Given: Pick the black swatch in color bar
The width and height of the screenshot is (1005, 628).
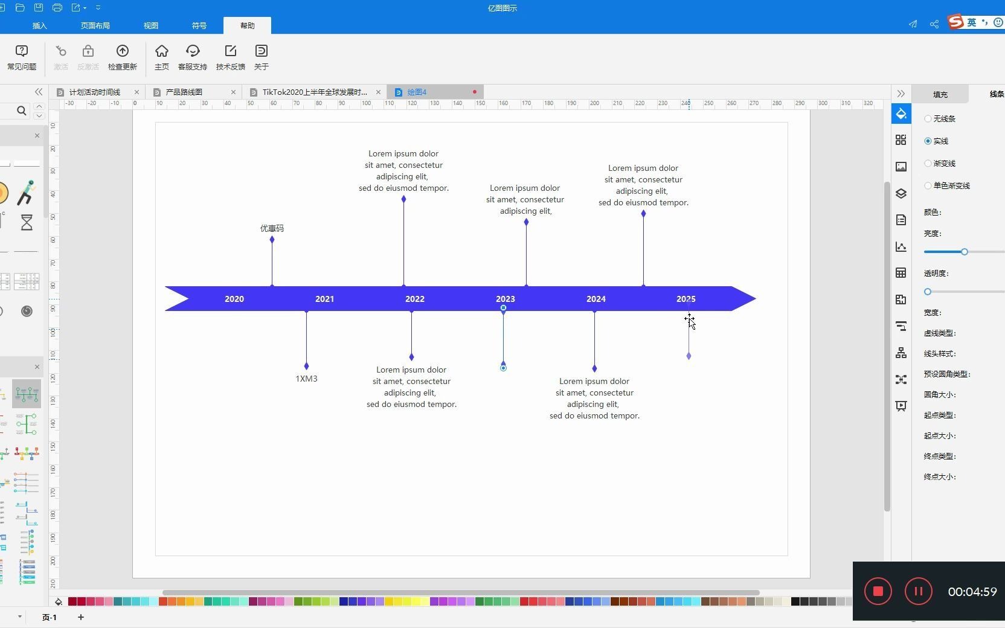Looking at the screenshot, I should pyautogui.click(x=795, y=601).
